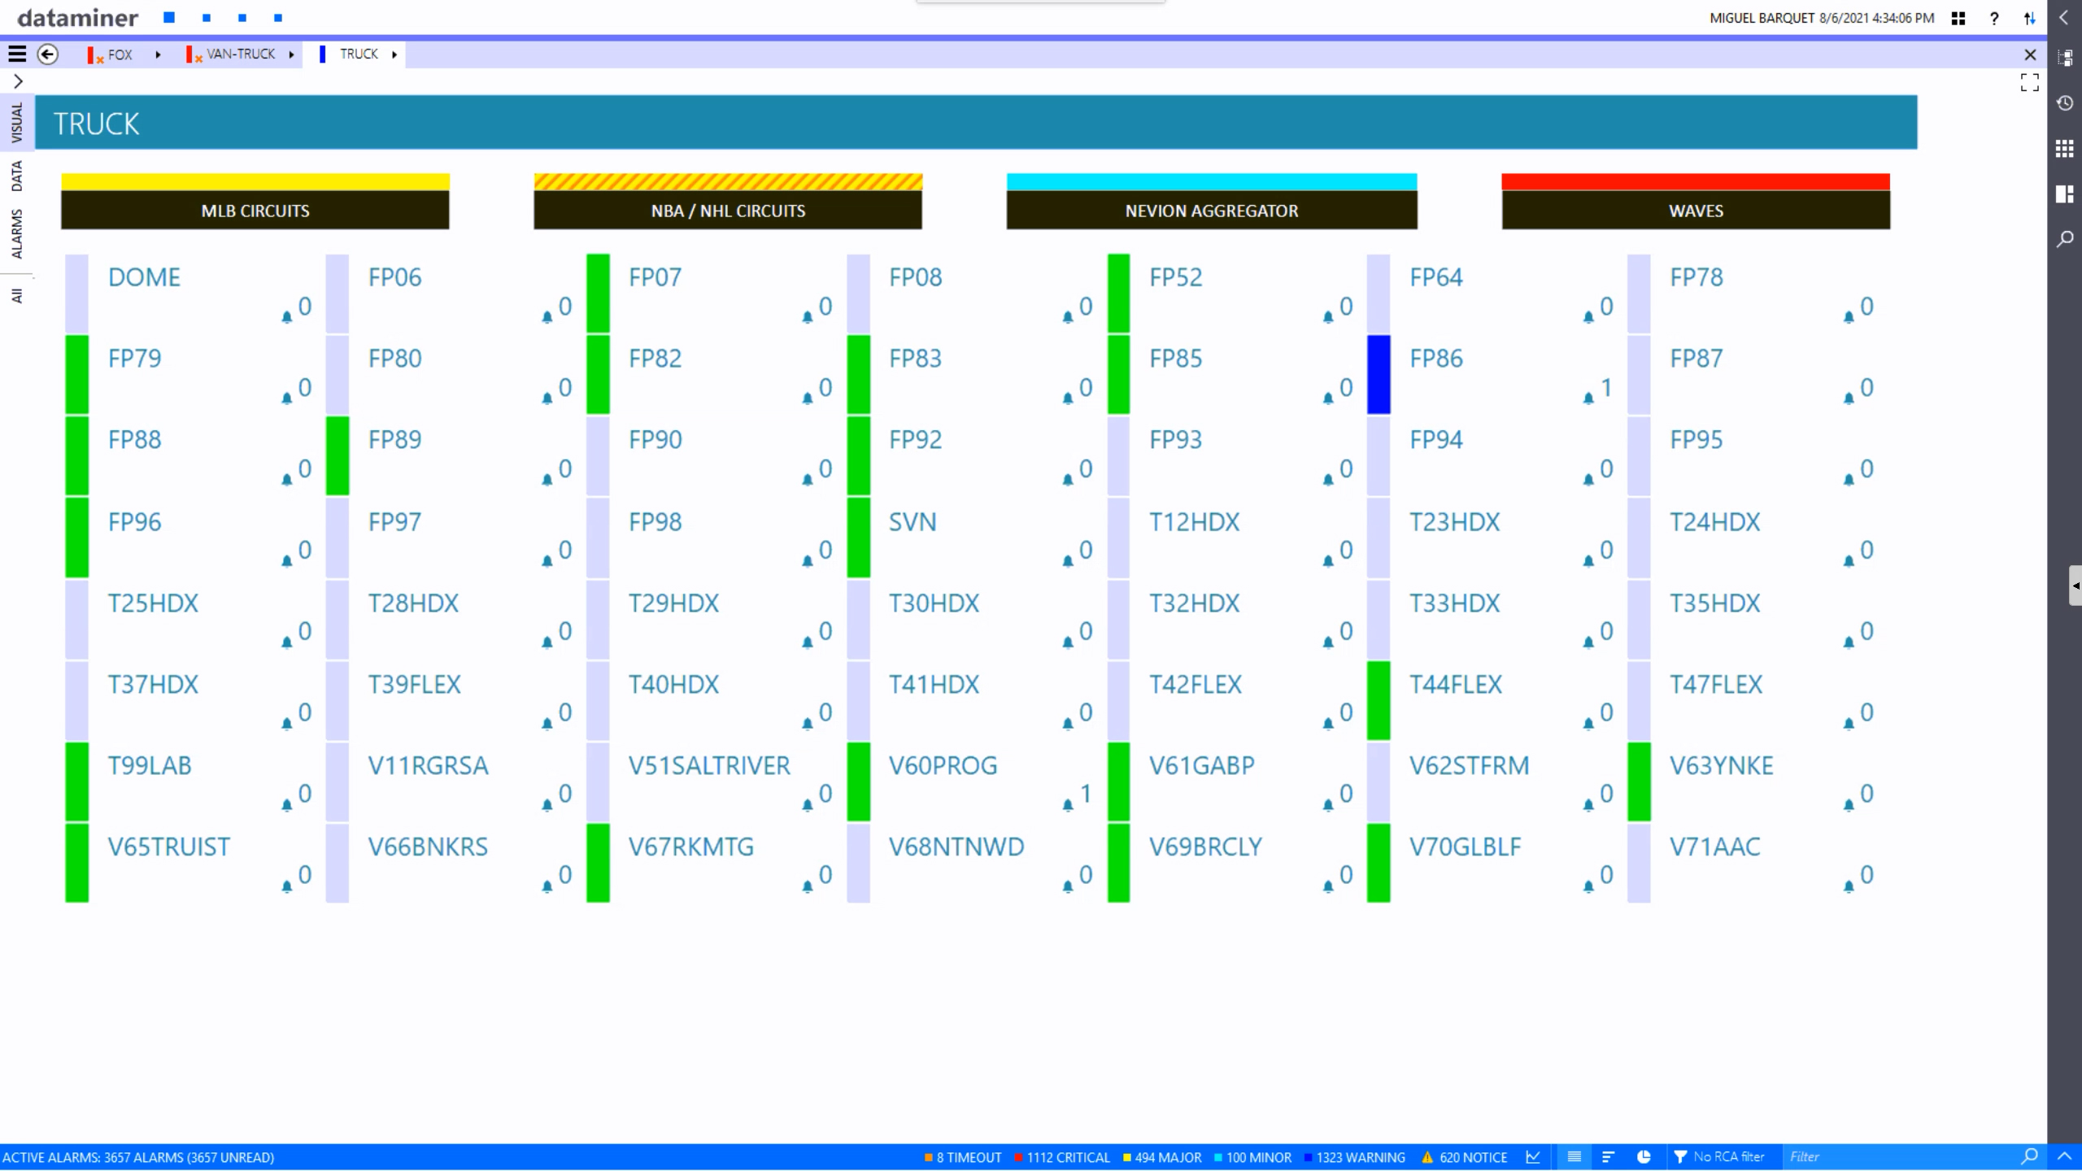Open the hamburger menu in the breadcrumb bar
The height and width of the screenshot is (1171, 2082).
pyautogui.click(x=17, y=54)
